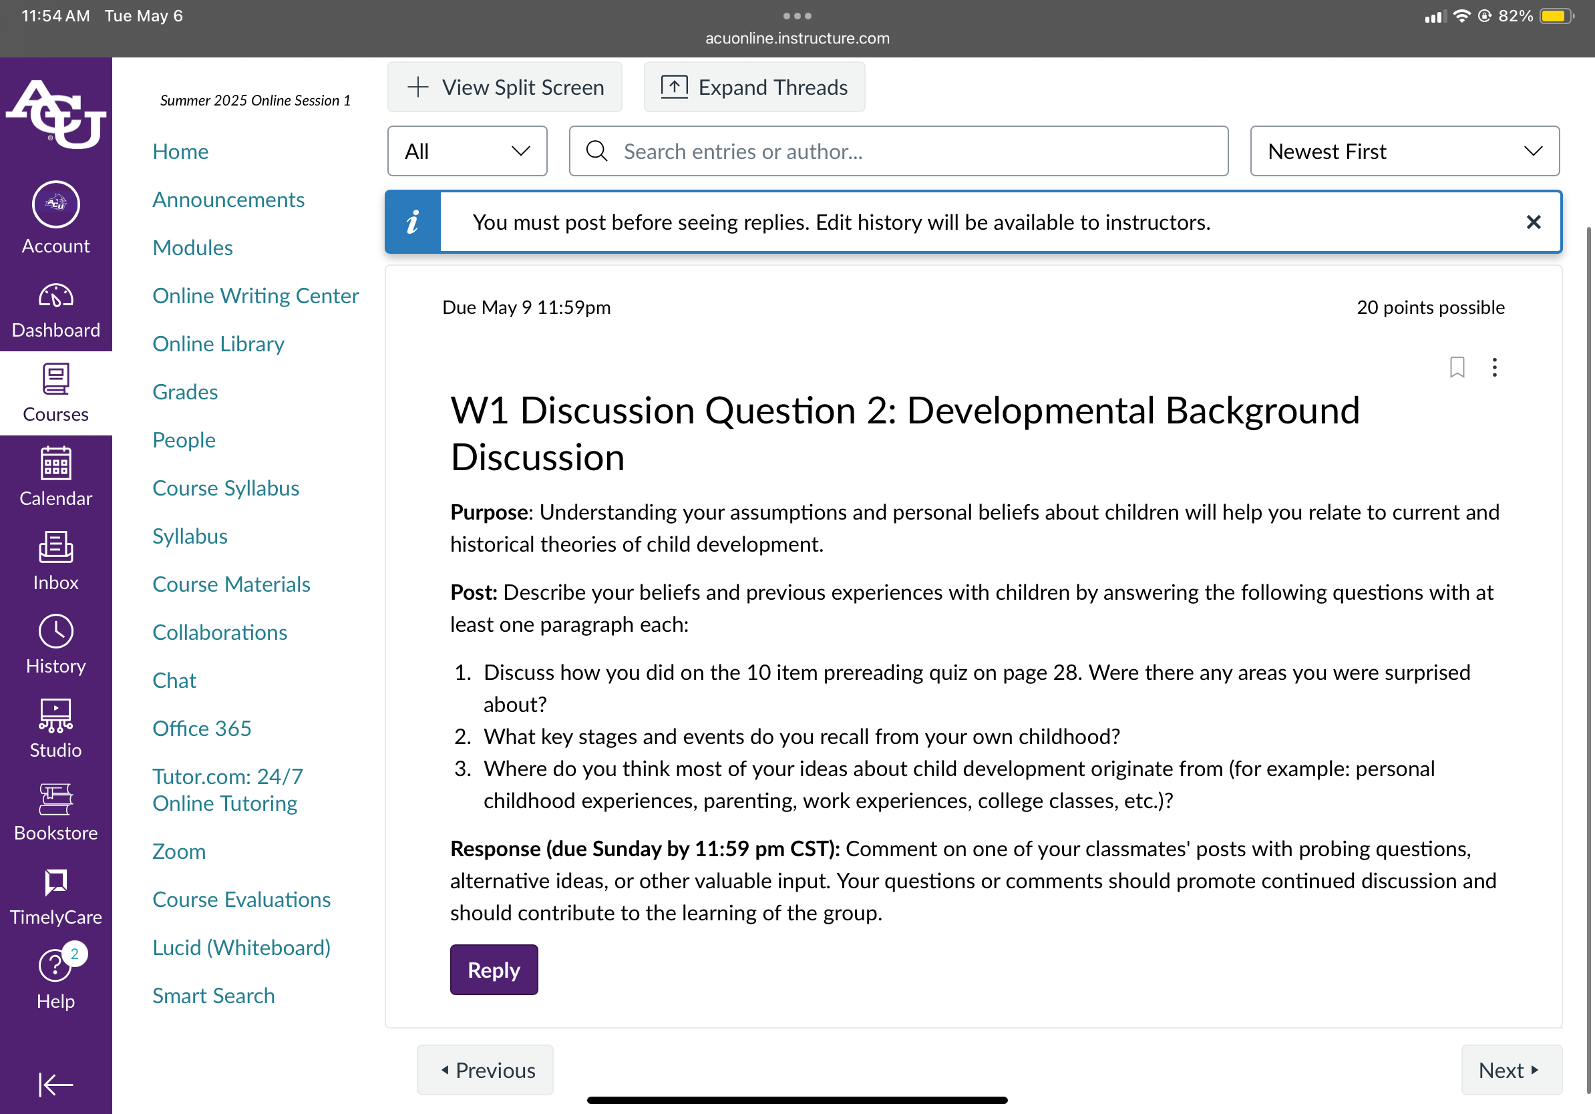Open the Calendar icon in sidebar
This screenshot has height=1114, width=1595.
point(55,463)
